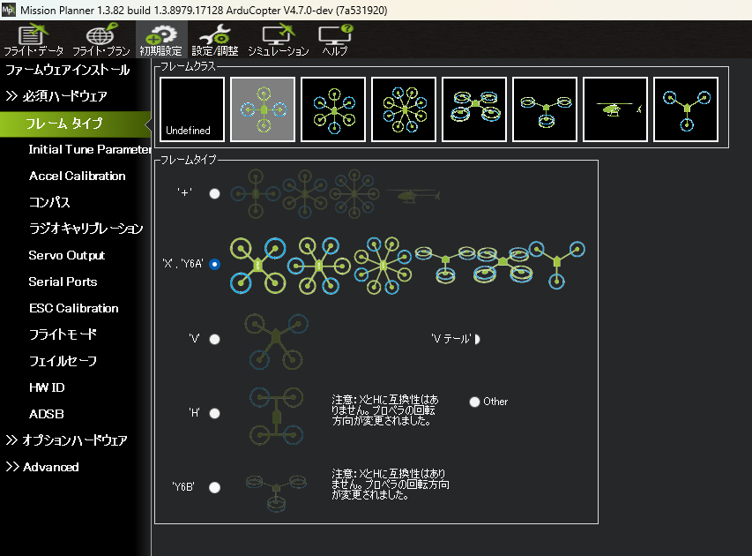Image resolution: width=752 pixels, height=556 pixels.
Task: Click the X quadcopter diagram image
Action: point(258,265)
